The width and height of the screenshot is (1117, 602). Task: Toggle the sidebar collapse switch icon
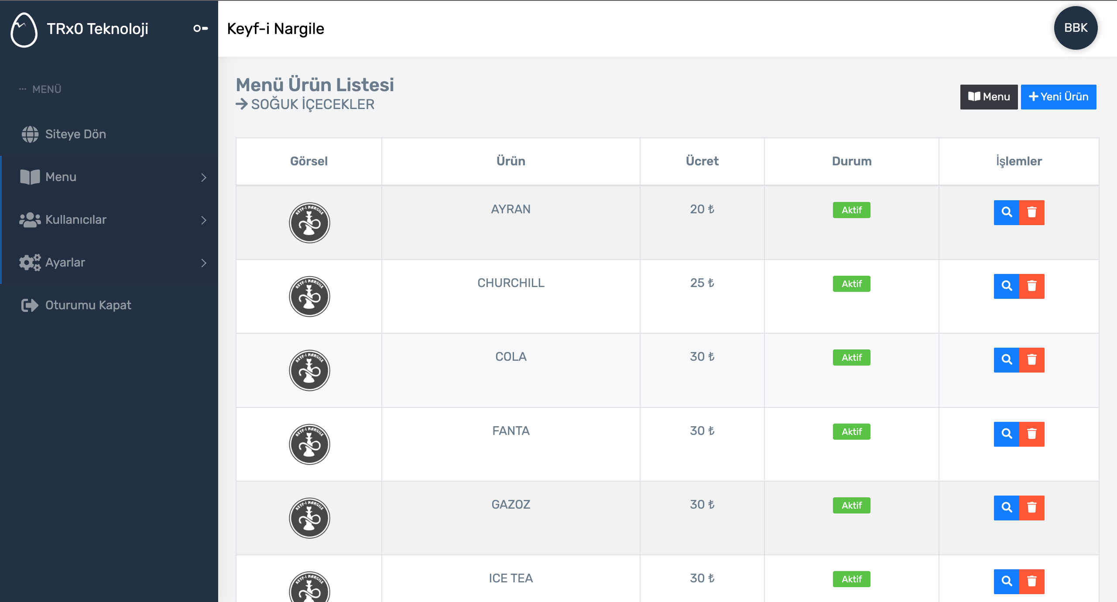click(201, 28)
